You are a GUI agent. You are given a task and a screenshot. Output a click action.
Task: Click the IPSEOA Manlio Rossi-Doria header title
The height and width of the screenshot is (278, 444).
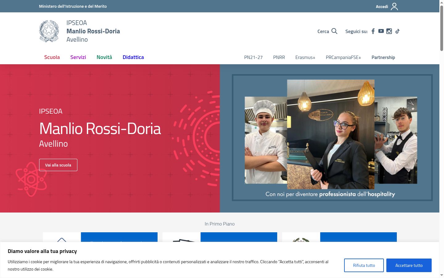93,31
